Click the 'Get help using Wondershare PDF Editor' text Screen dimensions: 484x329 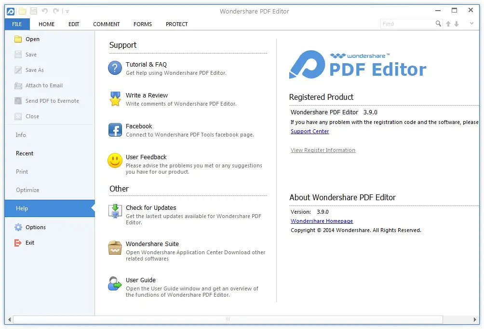click(x=176, y=73)
